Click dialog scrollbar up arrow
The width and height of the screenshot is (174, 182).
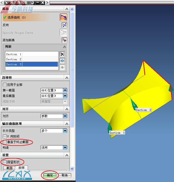[72, 9]
